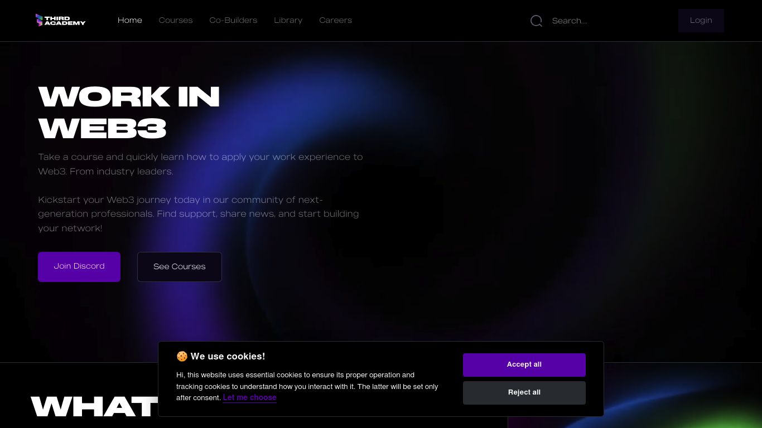The width and height of the screenshot is (762, 428).
Task: Select the See Courses button
Action: coord(180,266)
